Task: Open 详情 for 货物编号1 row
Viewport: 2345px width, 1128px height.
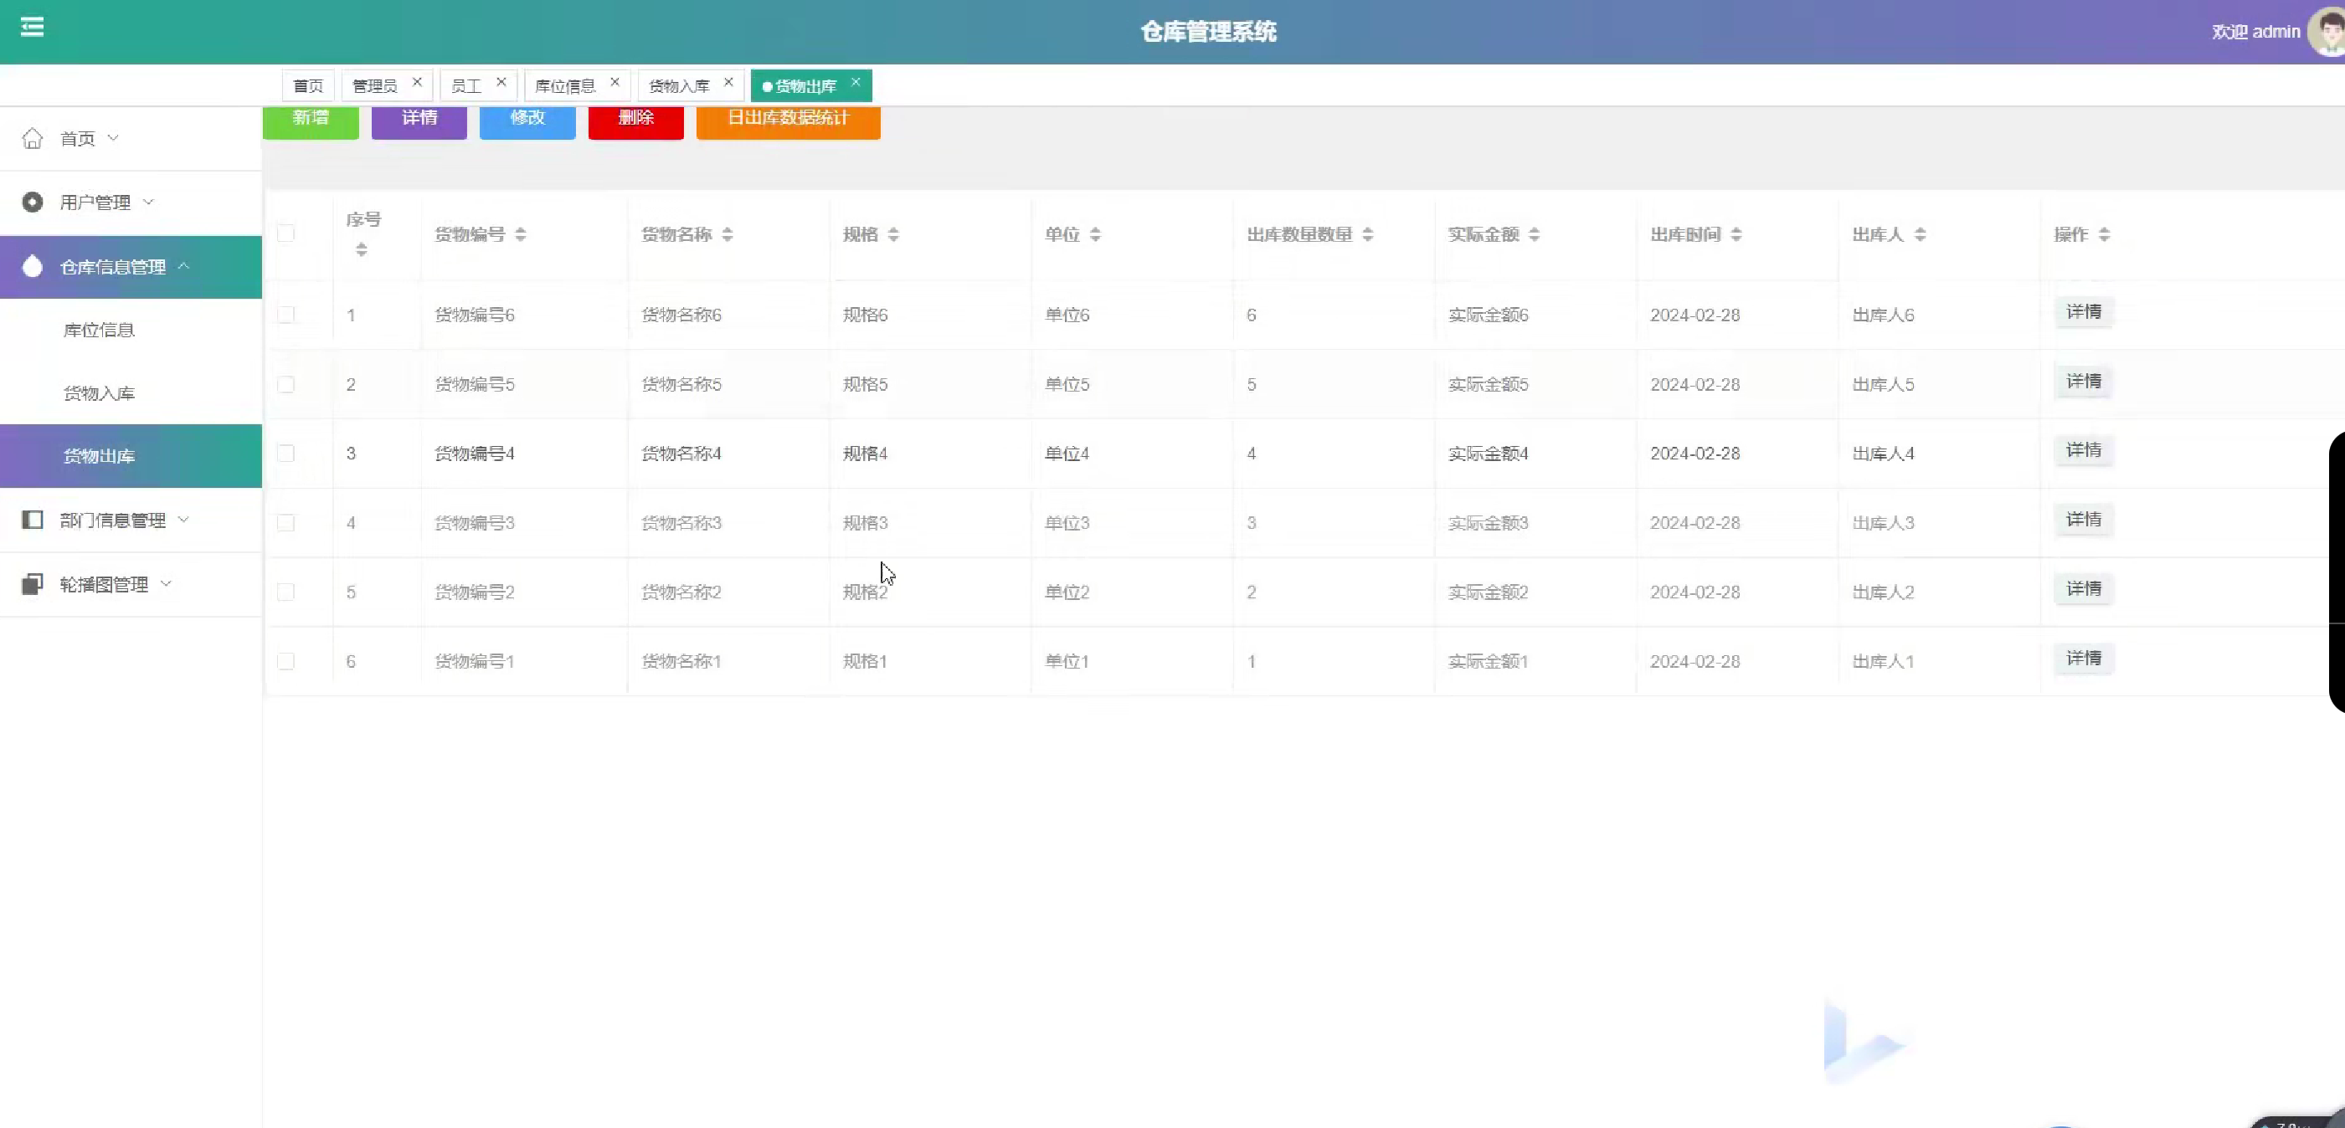Action: click(2083, 658)
